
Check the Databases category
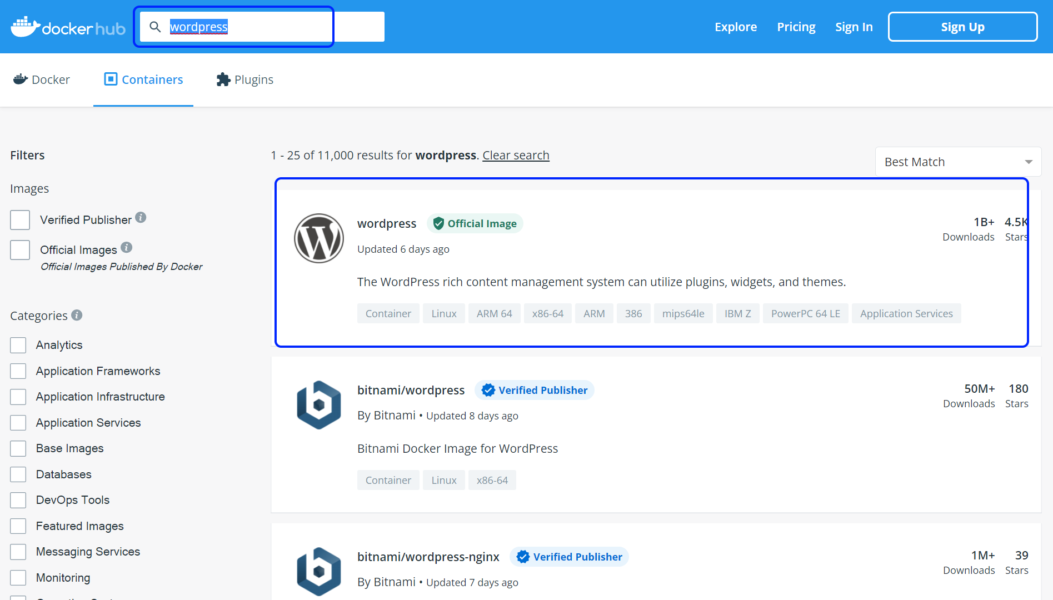[x=18, y=474]
